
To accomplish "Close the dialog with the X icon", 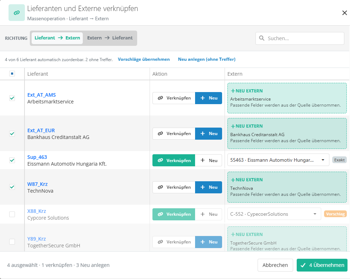I will (344, 13).
